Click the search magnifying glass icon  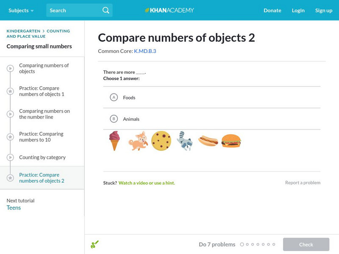106,10
